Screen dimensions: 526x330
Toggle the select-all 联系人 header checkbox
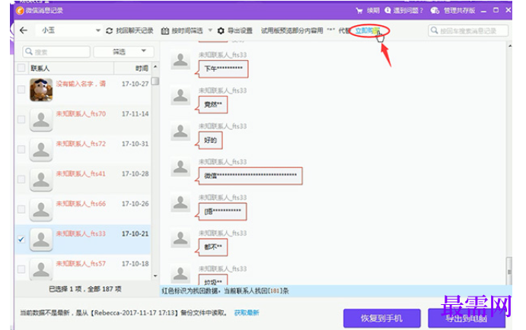click(x=21, y=68)
